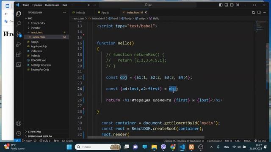Toggle secondary side bar layout icon

coord(232,5)
